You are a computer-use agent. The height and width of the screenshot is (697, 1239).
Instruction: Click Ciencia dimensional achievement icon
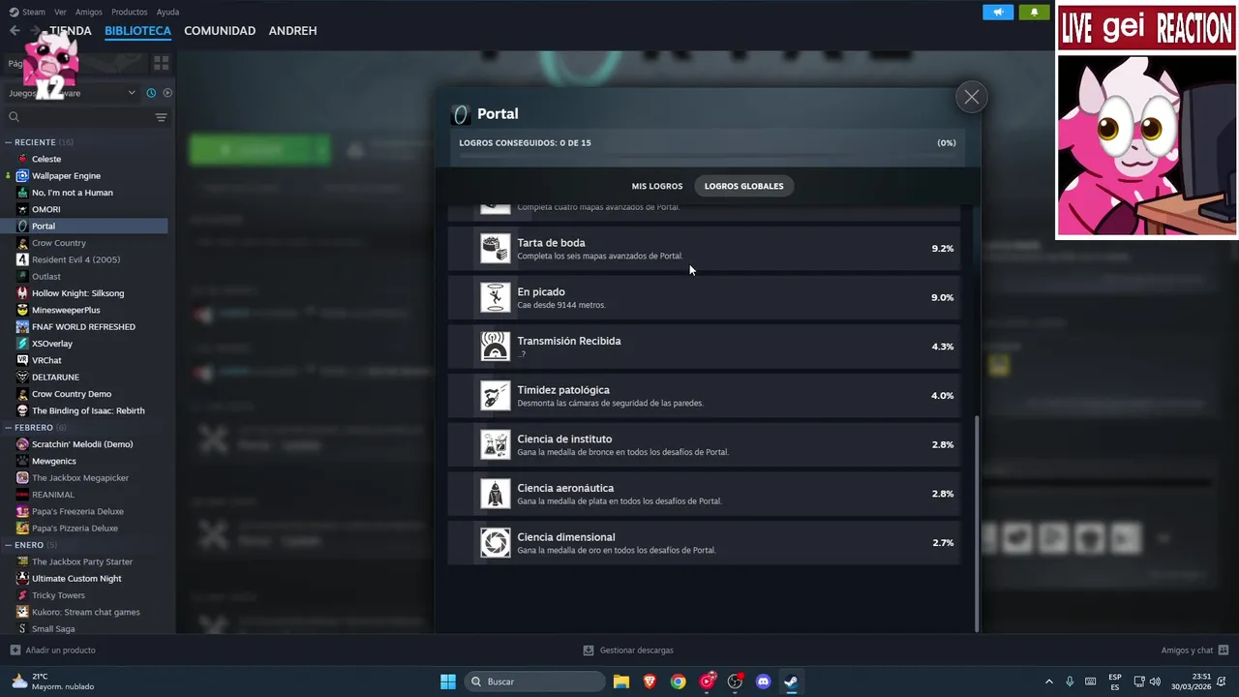(496, 542)
